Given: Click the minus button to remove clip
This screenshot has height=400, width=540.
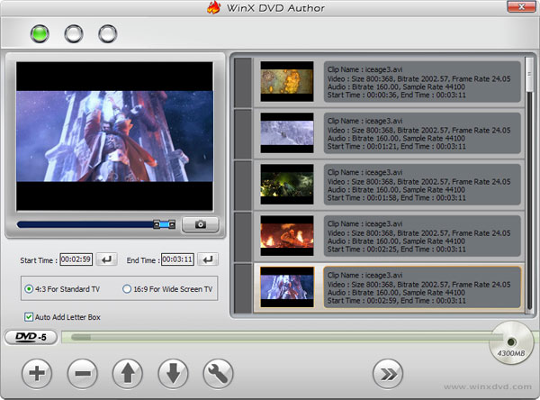Looking at the screenshot, I should [82, 372].
